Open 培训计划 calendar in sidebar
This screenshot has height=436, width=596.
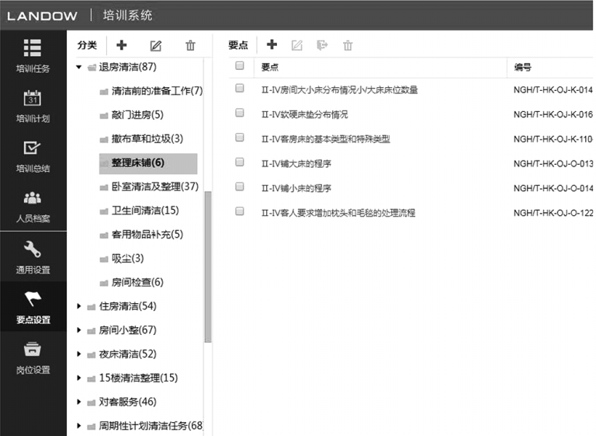pos(33,105)
